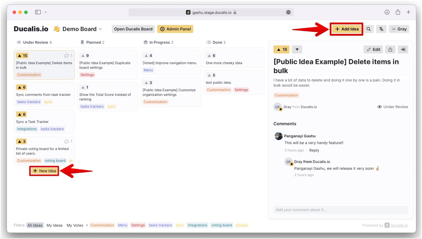The height and width of the screenshot is (239, 422).
Task: Filter by sync tag in filter bar
Action: tap(180, 225)
